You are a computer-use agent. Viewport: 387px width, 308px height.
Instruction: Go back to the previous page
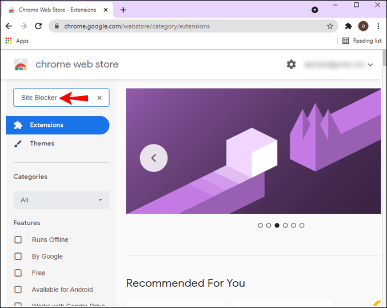(x=9, y=26)
